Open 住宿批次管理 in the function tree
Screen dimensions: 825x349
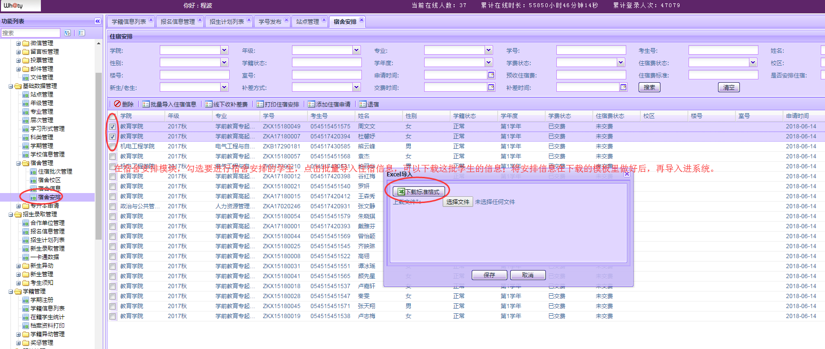(55, 172)
